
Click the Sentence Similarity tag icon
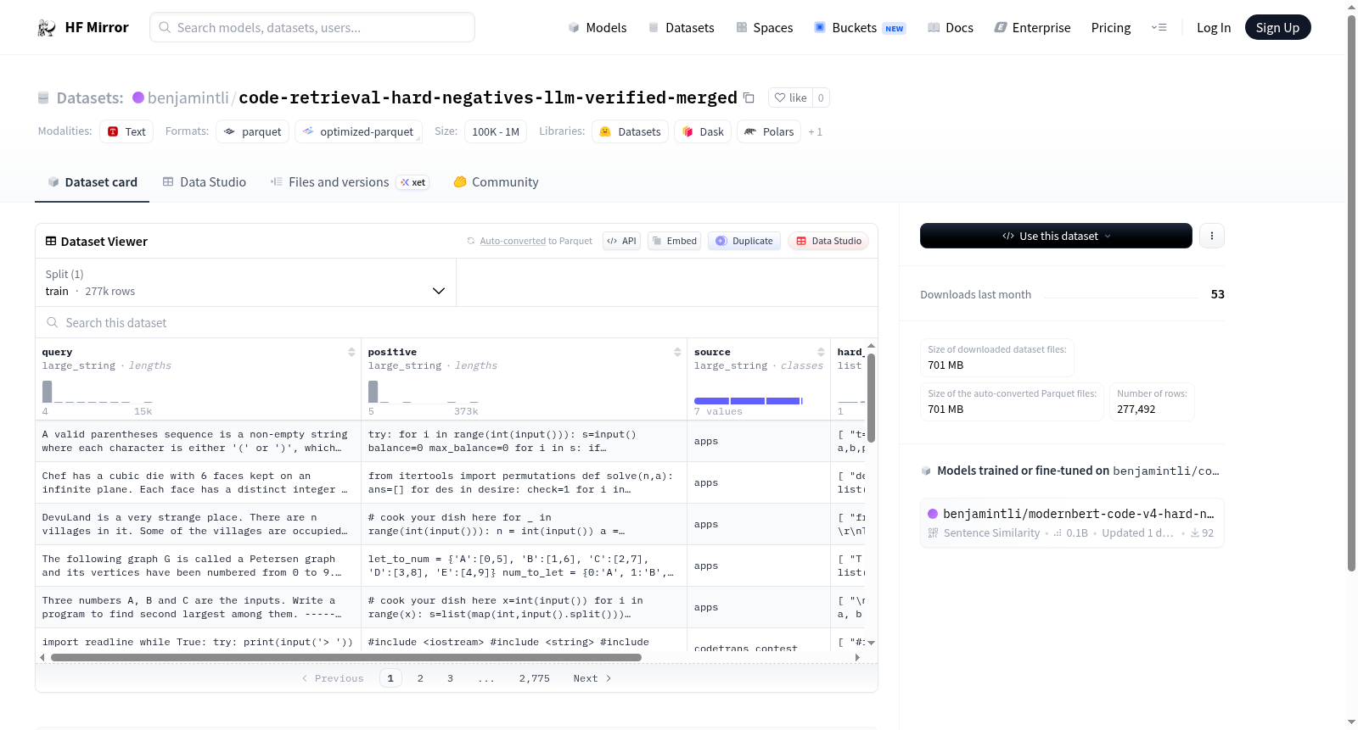coord(934,532)
